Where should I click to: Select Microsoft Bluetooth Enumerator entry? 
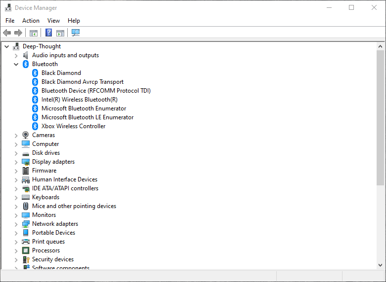click(84, 108)
